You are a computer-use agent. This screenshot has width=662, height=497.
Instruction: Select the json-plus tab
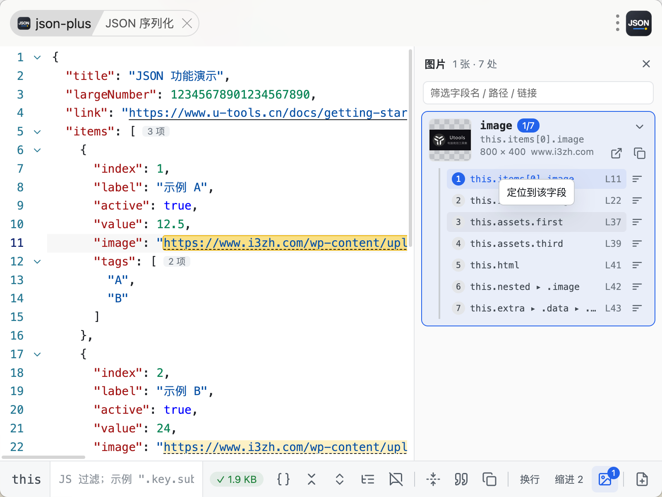[x=55, y=23]
